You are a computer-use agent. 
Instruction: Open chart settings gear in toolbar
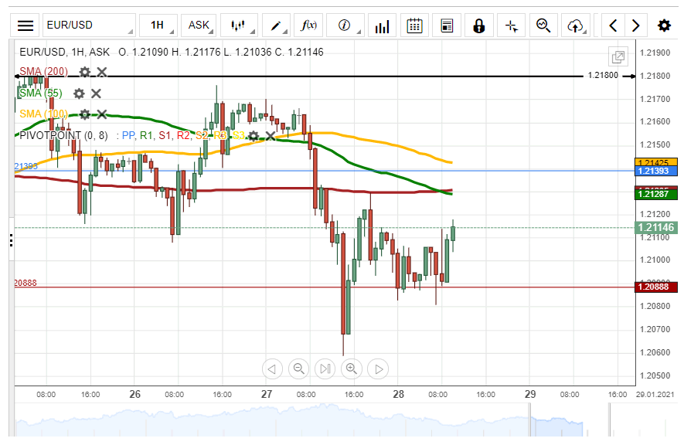click(x=664, y=25)
